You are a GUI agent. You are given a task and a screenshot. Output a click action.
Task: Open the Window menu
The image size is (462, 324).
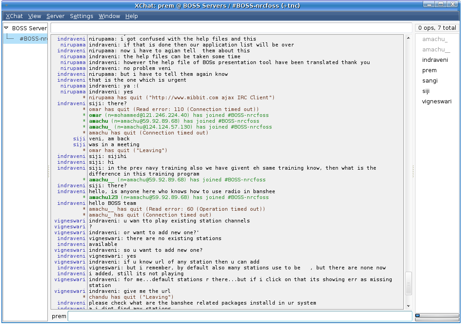(109, 16)
